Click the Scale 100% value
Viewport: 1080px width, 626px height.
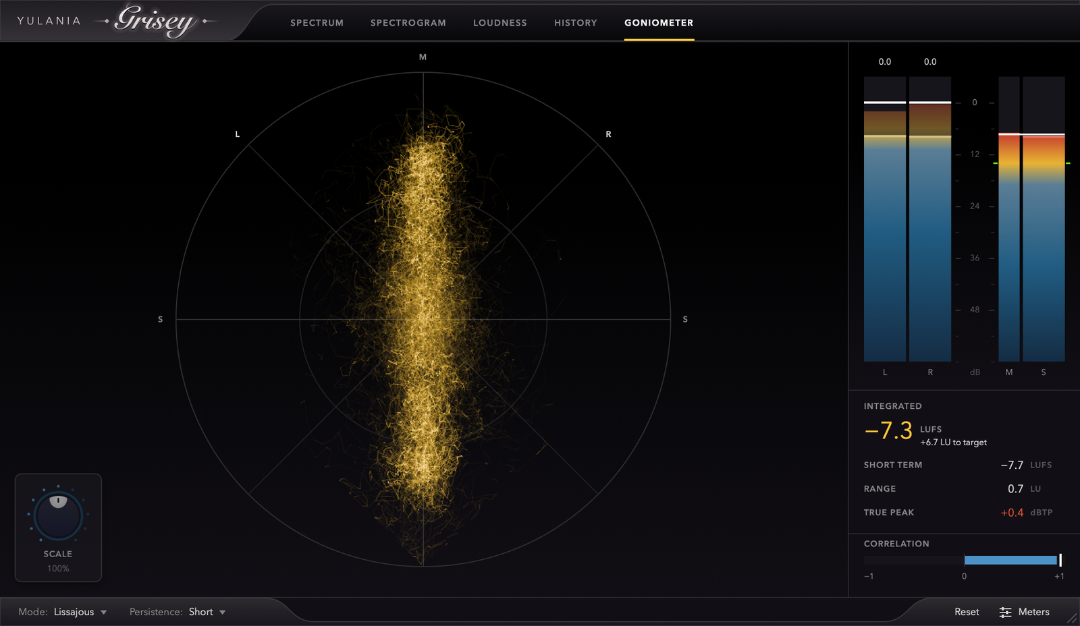point(58,569)
